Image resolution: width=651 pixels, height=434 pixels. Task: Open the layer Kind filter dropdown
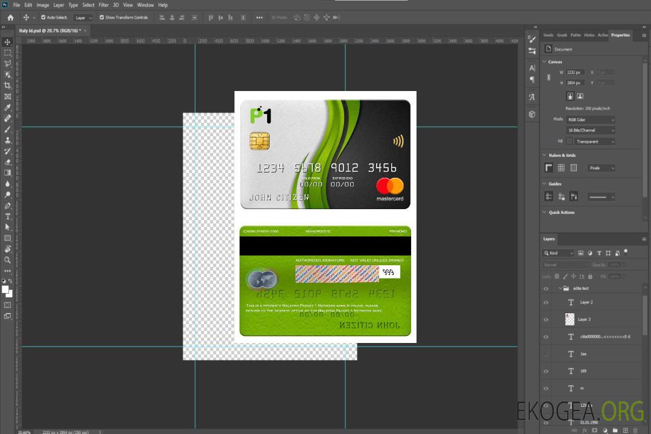click(x=558, y=253)
